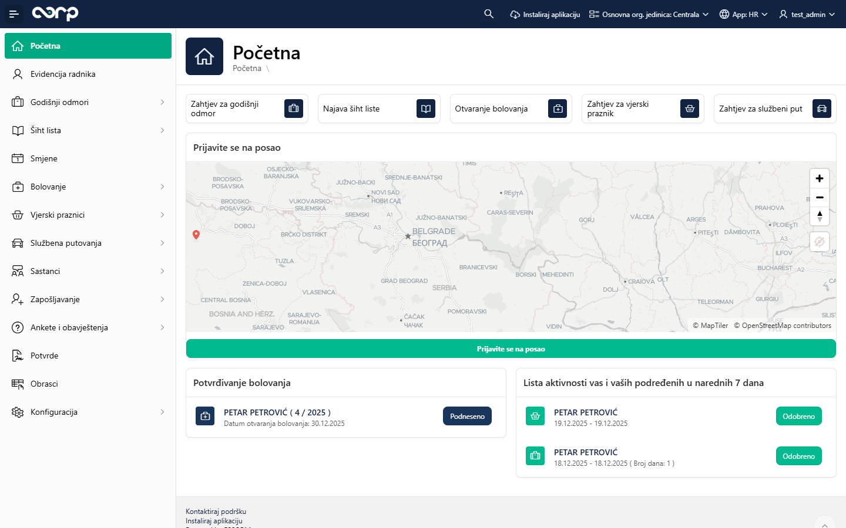Click the car icon for business trip request
Image resolution: width=846 pixels, height=528 pixels.
click(822, 109)
